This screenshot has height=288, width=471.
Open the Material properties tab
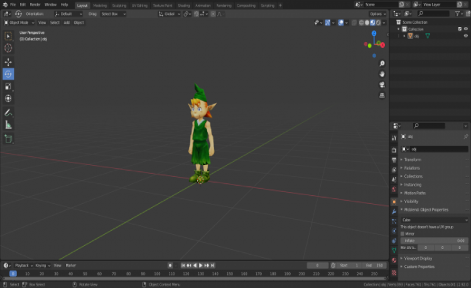tap(394, 260)
